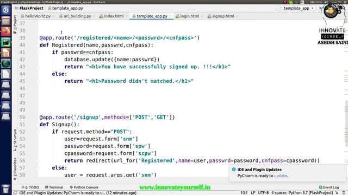Click the update link in notification
Viewport: 348px width, 195px height.
pyautogui.click(x=281, y=175)
